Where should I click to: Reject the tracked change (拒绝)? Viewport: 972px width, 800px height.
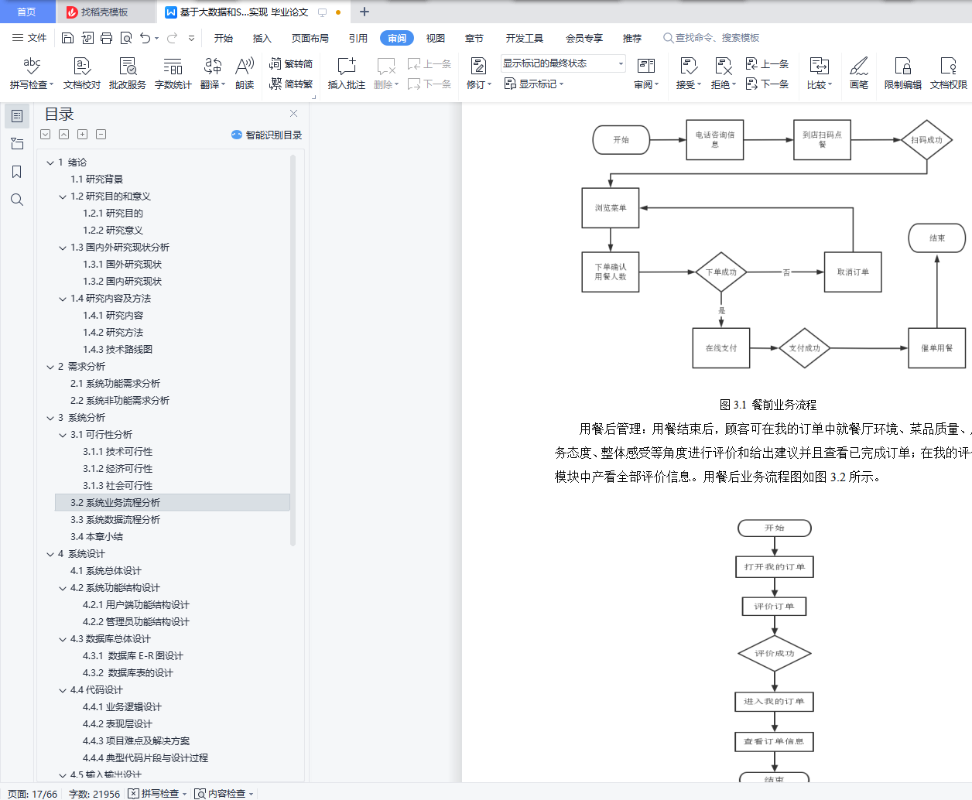click(723, 74)
